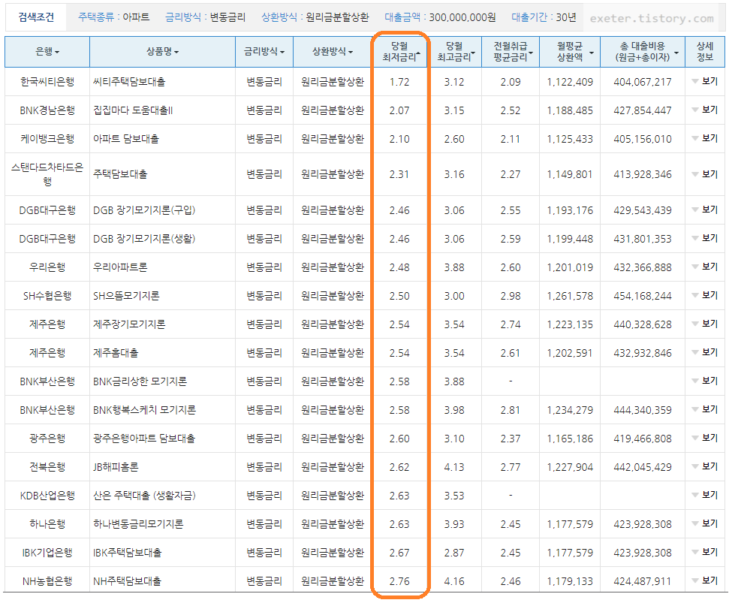Open 보기 for BNK행복스케치 모기지론
This screenshot has height=603, width=729.
[710, 409]
